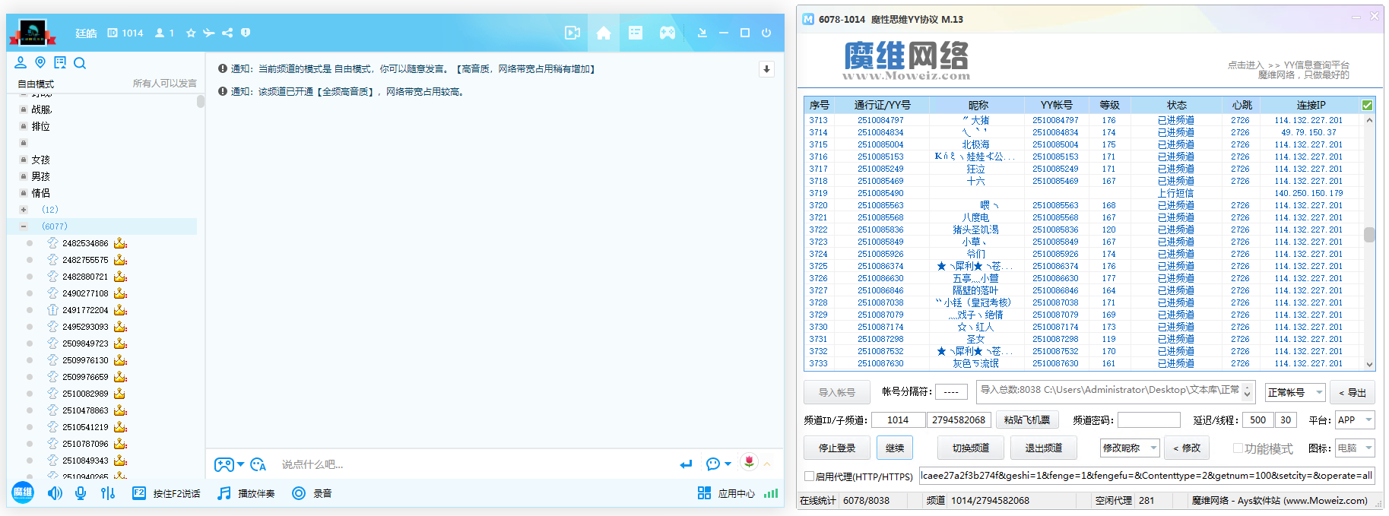Toggle the microphone icon
This screenshot has height=516, width=1389.
(81, 493)
